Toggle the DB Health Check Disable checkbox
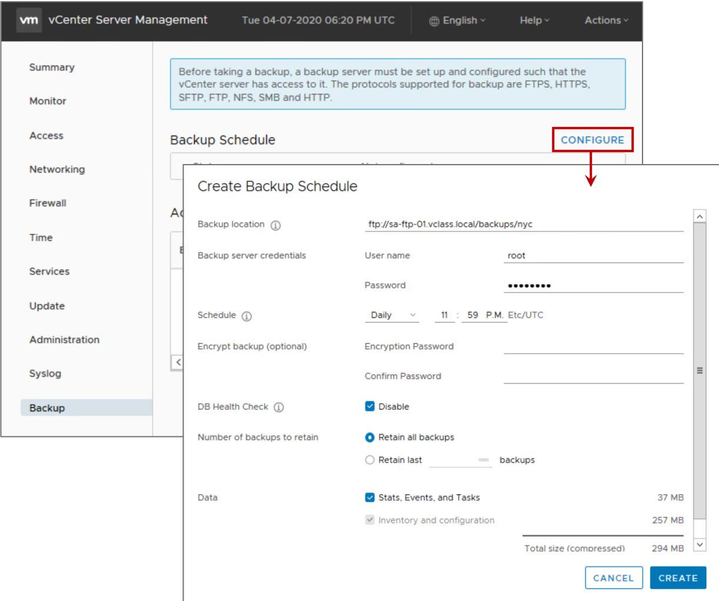 point(370,406)
